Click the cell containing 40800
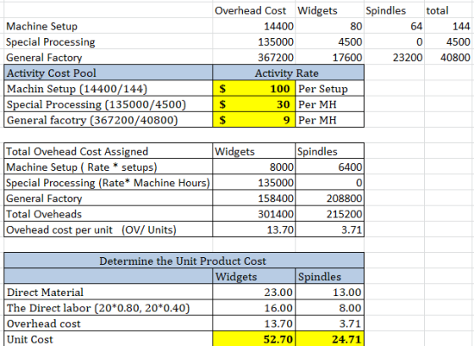Screen dimensions: 474x346 [x=448, y=58]
